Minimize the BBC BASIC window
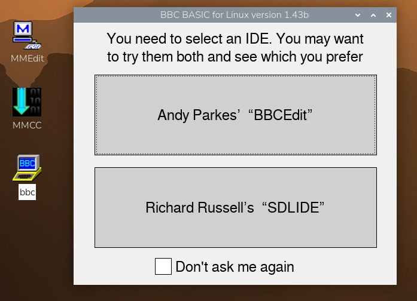The height and width of the screenshot is (301, 417). click(x=358, y=15)
